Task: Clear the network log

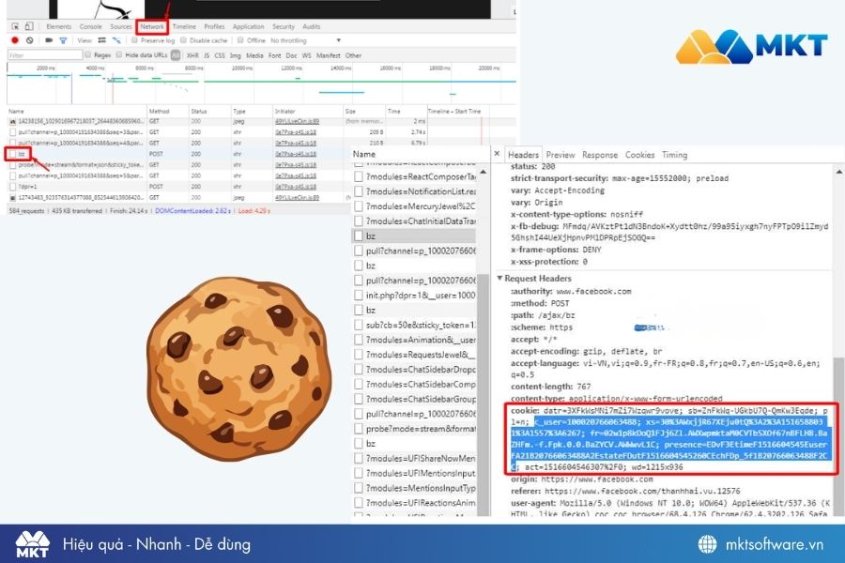Action: click(x=30, y=40)
